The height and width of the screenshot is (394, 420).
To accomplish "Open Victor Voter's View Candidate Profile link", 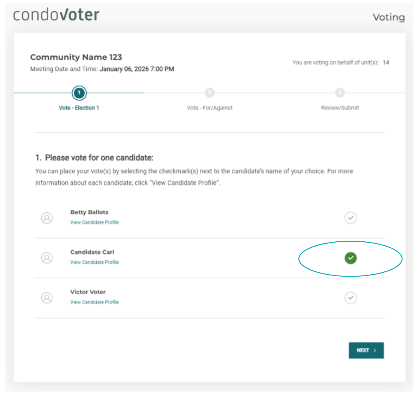I will click(94, 302).
